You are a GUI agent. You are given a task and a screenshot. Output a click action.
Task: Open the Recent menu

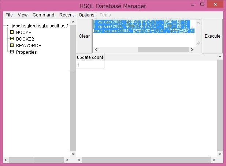click(66, 15)
